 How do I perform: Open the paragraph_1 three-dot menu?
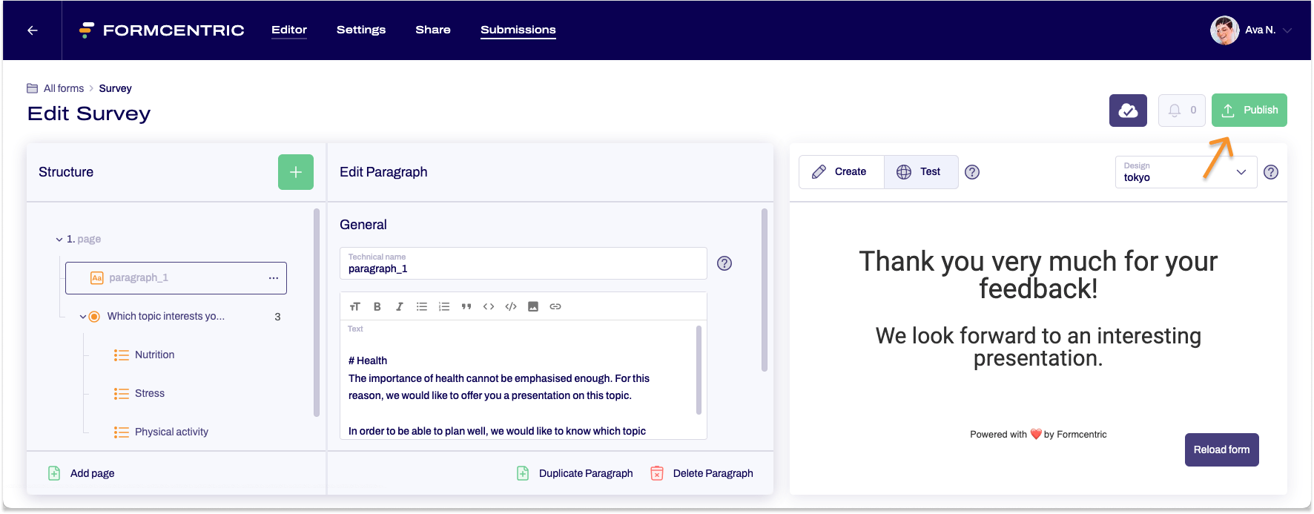click(274, 278)
